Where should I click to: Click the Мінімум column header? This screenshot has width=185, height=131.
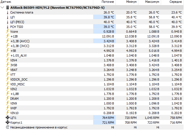[131, 2]
